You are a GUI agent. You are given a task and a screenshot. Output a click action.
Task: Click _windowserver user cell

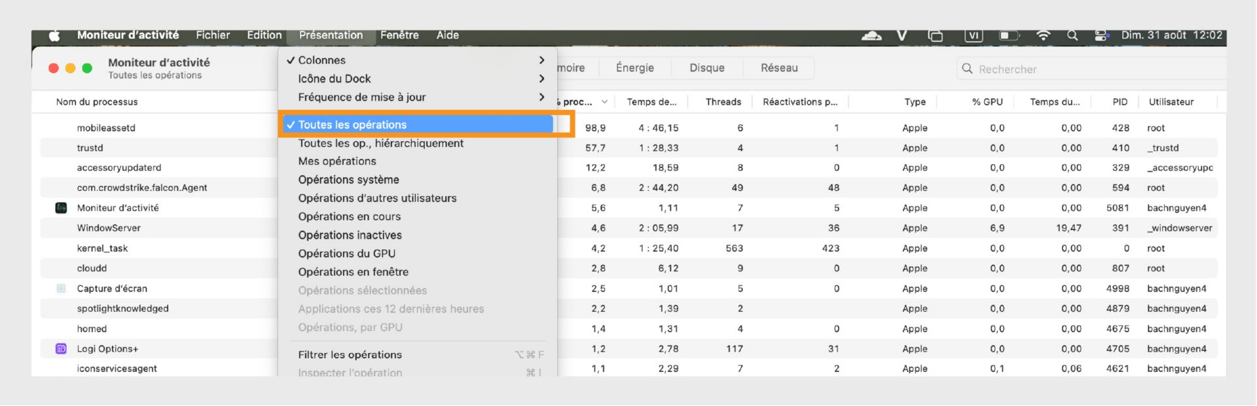pos(1180,228)
